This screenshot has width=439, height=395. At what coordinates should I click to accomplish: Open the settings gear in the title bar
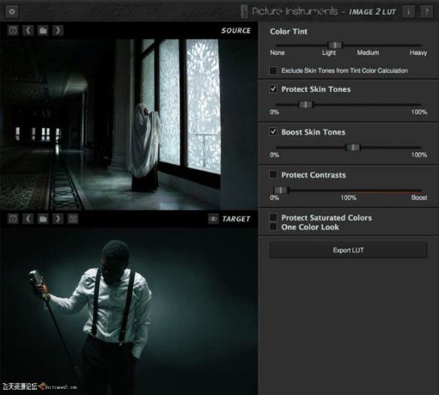pyautogui.click(x=12, y=12)
